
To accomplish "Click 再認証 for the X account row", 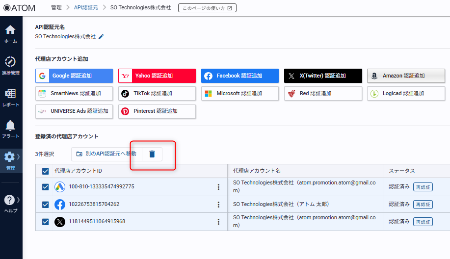I will (423, 222).
